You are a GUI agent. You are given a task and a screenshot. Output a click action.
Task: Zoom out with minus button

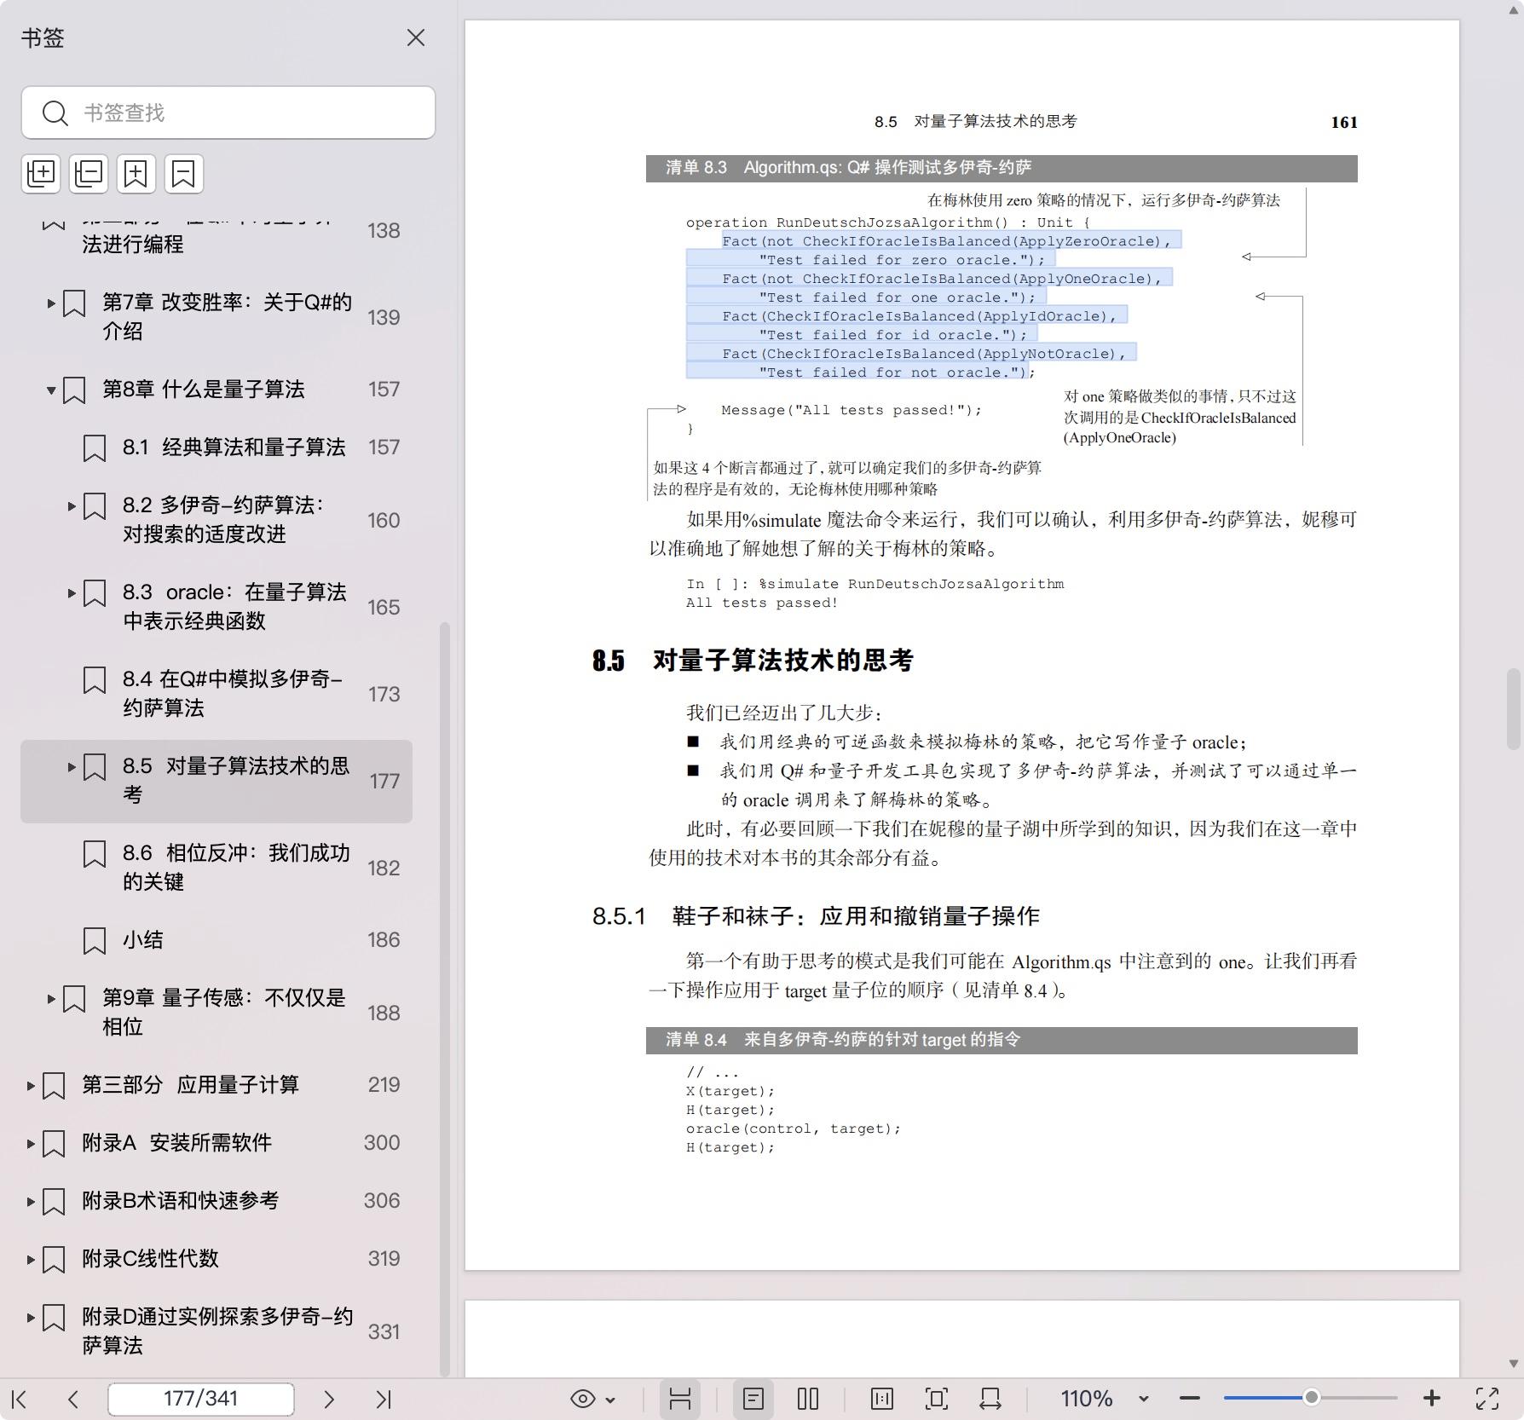pyautogui.click(x=1190, y=1399)
